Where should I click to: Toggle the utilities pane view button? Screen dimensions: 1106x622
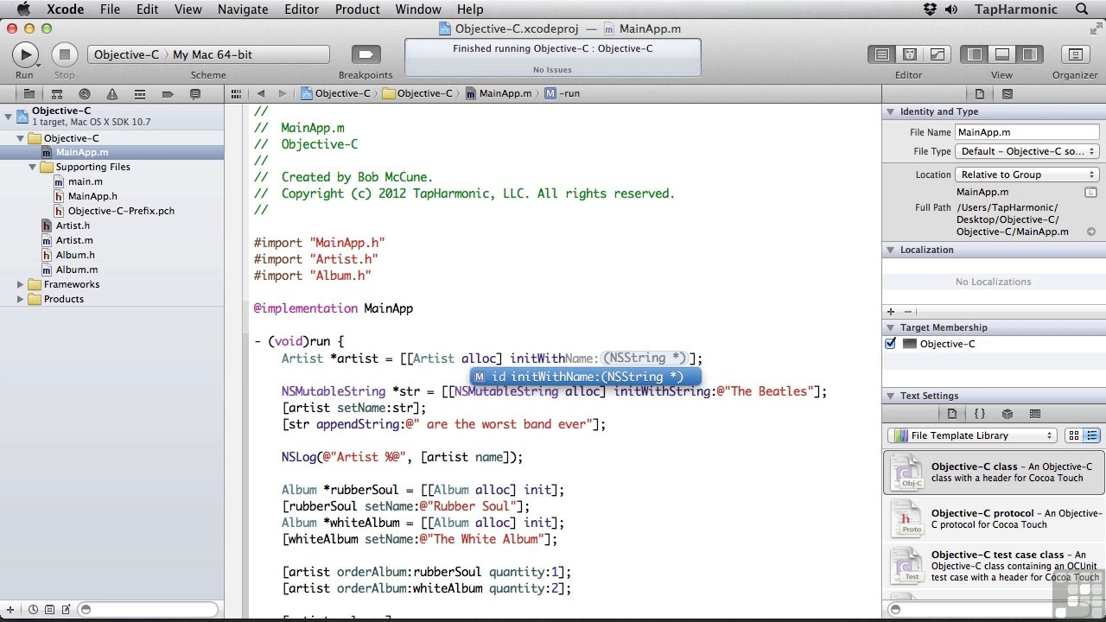click(1029, 54)
